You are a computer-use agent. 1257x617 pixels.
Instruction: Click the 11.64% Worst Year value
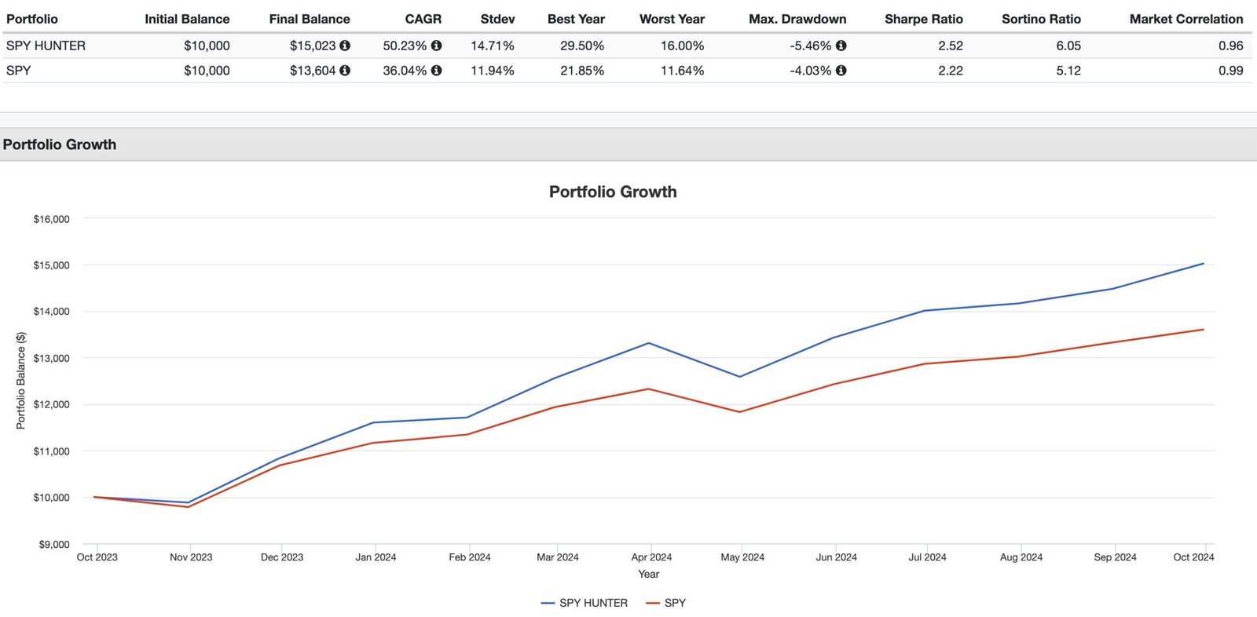(x=682, y=71)
